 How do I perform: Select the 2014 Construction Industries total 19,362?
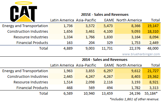coord(153,76)
